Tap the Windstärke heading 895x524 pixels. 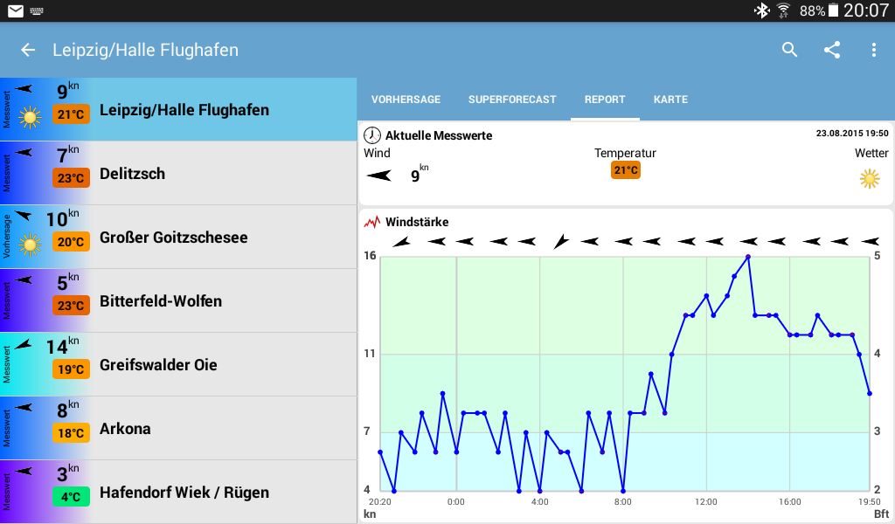coord(417,222)
